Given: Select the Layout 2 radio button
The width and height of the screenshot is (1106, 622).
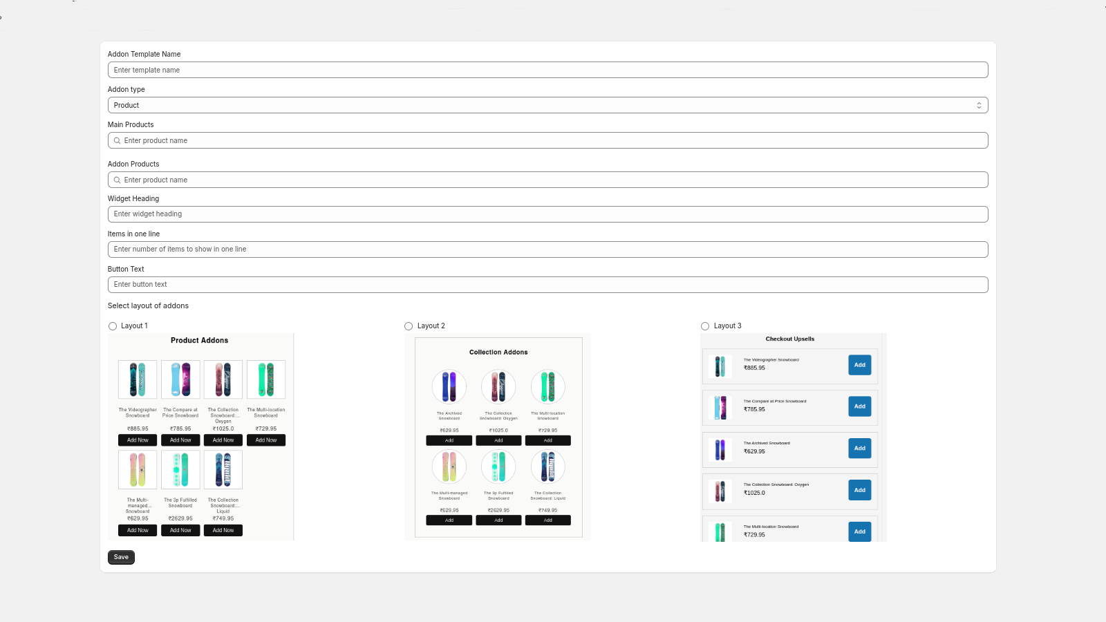Looking at the screenshot, I should (409, 326).
